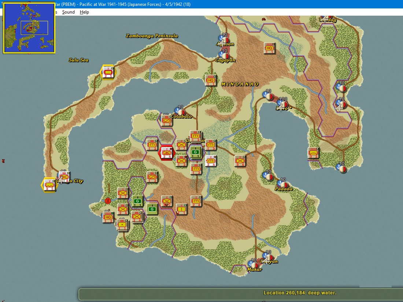The width and height of the screenshot is (403, 302).
Task: Select the 1-2 recon unit beside Cotabato
Action: coord(167,121)
